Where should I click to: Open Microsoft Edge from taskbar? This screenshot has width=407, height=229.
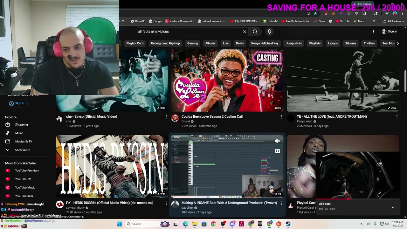tap(185, 224)
